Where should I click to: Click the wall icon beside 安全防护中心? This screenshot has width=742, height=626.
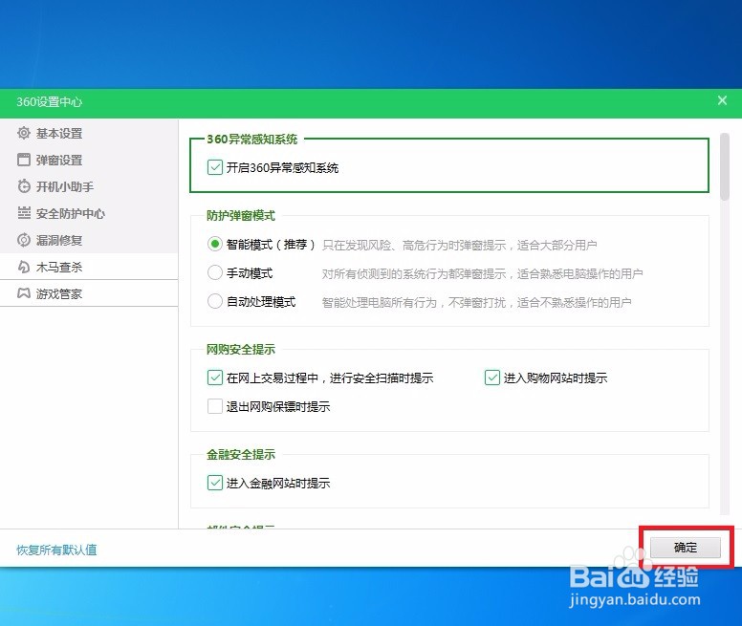[x=24, y=213]
